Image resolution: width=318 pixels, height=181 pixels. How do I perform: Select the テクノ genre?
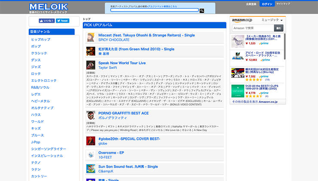[36, 163]
